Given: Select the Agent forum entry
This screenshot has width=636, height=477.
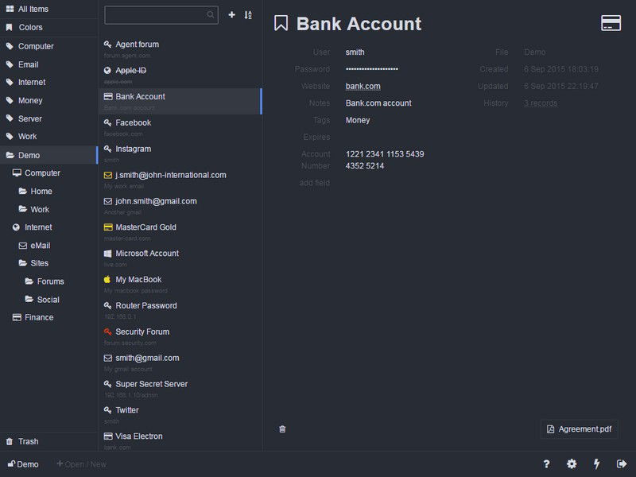Looking at the screenshot, I should coord(180,48).
